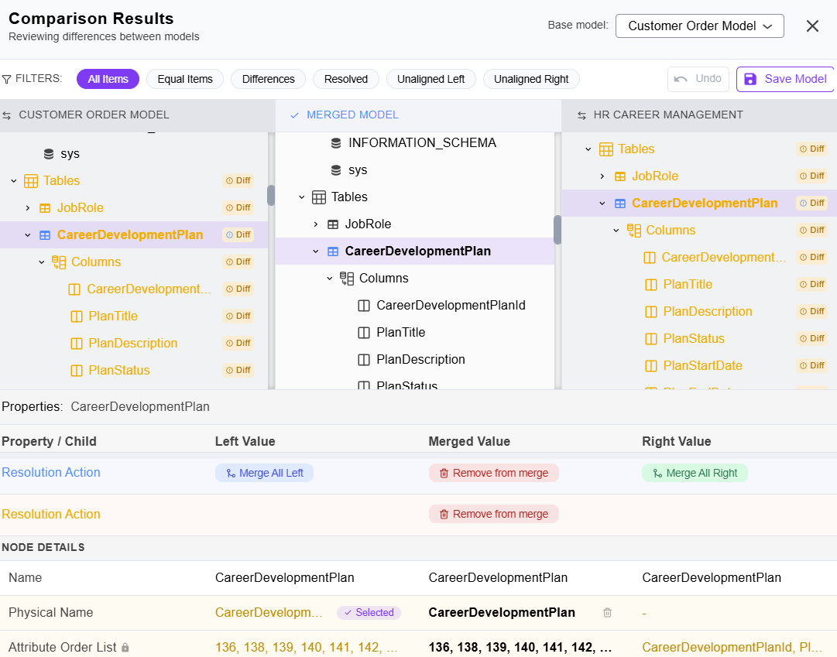Click the merged Physical Name value CareerDevelopmentPlan
The image size is (837, 657).
click(x=502, y=613)
